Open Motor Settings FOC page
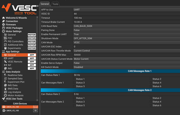 pos(19,38)
